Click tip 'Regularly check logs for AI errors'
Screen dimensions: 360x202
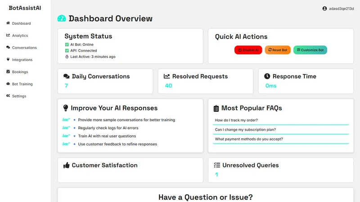[x=108, y=128]
